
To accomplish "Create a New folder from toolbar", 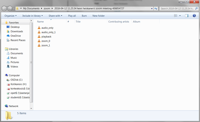I will click(98, 16).
